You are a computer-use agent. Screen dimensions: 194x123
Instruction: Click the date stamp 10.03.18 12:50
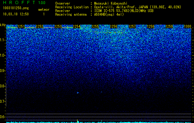(16, 14)
